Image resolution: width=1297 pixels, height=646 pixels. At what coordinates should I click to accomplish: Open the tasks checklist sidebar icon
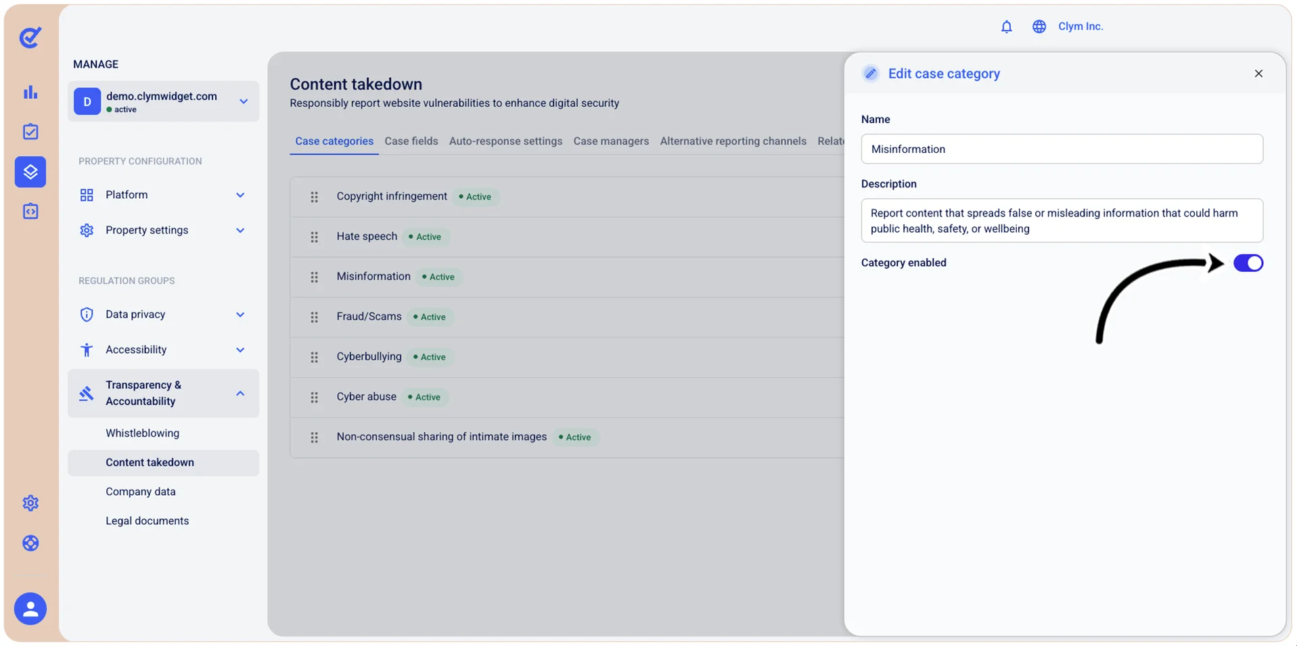[30, 132]
